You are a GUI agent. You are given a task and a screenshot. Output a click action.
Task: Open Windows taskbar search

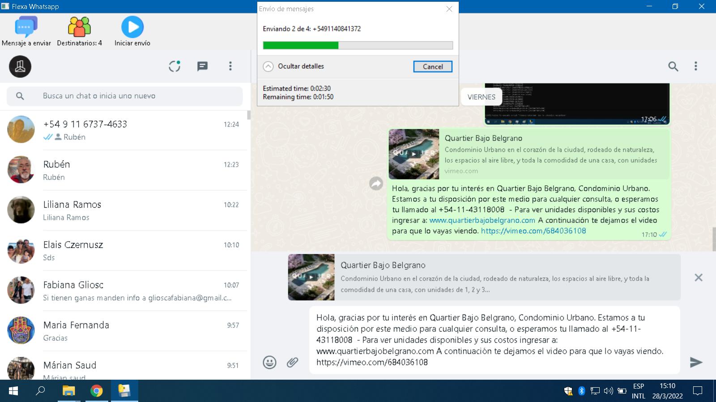click(40, 391)
